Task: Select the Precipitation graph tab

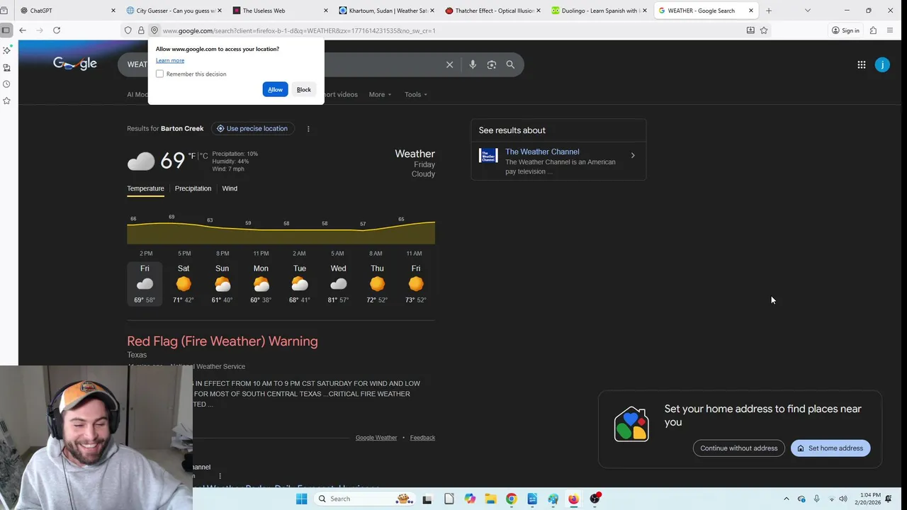Action: click(x=193, y=188)
